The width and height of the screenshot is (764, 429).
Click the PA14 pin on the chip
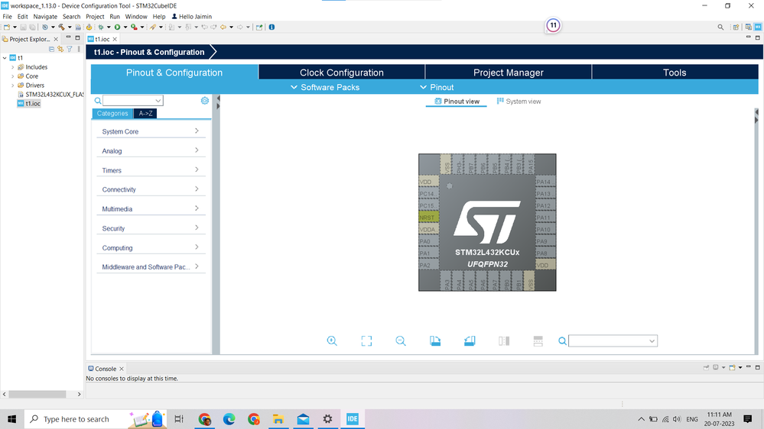[x=546, y=182]
